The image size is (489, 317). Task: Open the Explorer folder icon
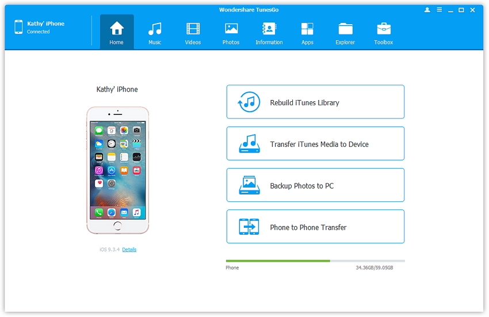(345, 29)
